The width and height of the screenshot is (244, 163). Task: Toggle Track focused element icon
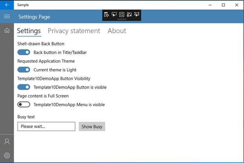(x=137, y=14)
